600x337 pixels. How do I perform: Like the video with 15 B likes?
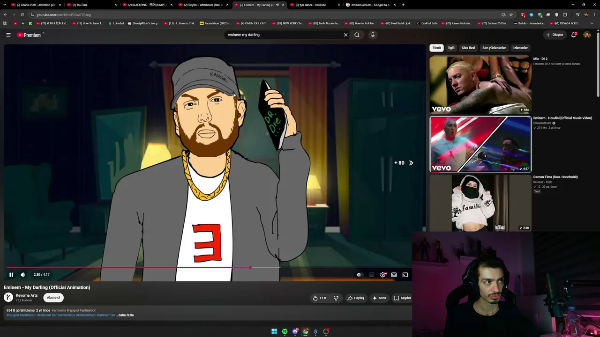pyautogui.click(x=319, y=298)
